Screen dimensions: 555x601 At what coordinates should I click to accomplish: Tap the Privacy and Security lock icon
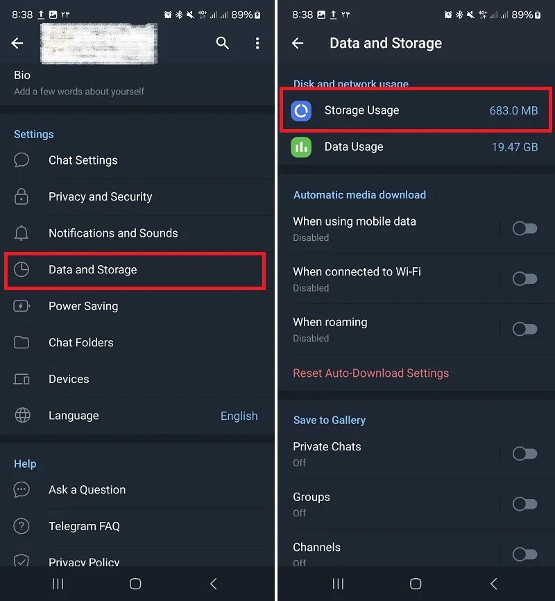(x=22, y=196)
